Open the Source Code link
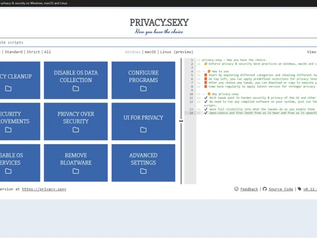Viewport: 317px width, 238px height. [x=281, y=189]
